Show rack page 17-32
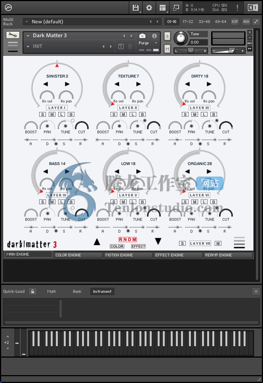This screenshot has width=263, height=383. 188,21
